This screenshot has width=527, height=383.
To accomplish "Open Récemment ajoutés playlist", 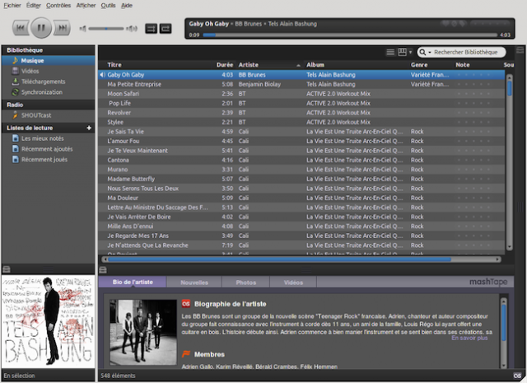I will click(x=48, y=149).
